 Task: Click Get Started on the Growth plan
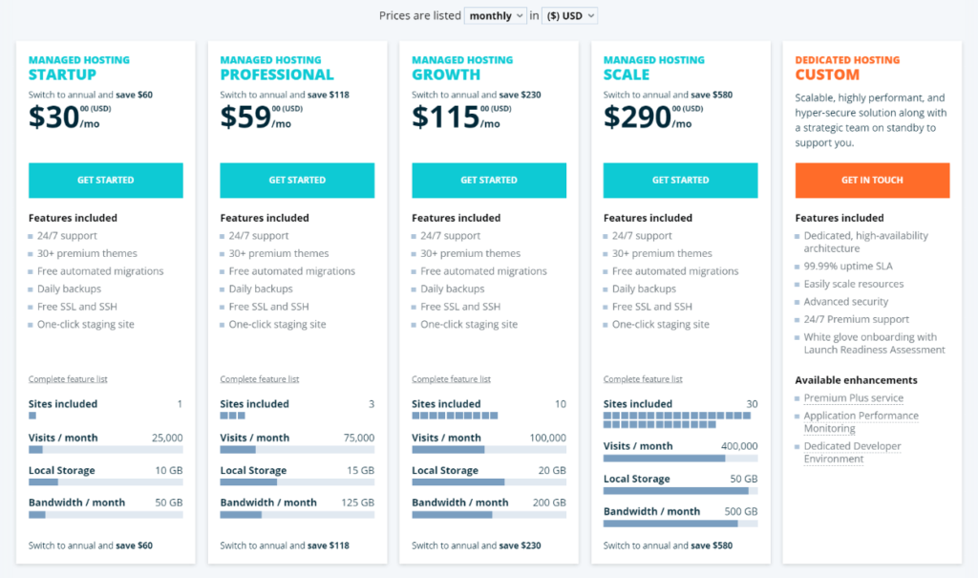[488, 180]
